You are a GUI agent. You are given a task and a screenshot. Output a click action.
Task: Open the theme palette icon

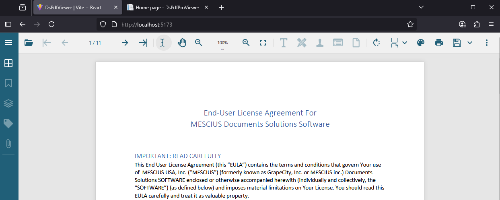click(x=421, y=43)
